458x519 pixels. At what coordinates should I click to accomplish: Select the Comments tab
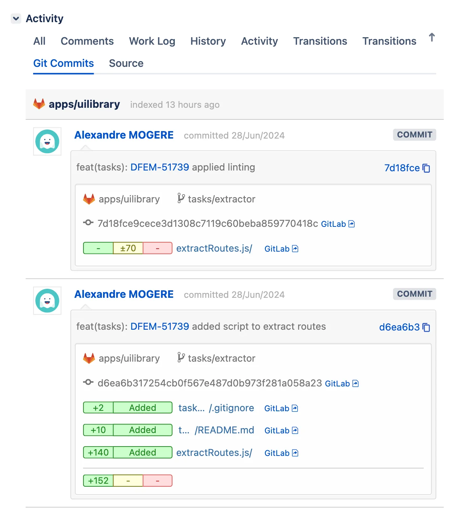(87, 41)
